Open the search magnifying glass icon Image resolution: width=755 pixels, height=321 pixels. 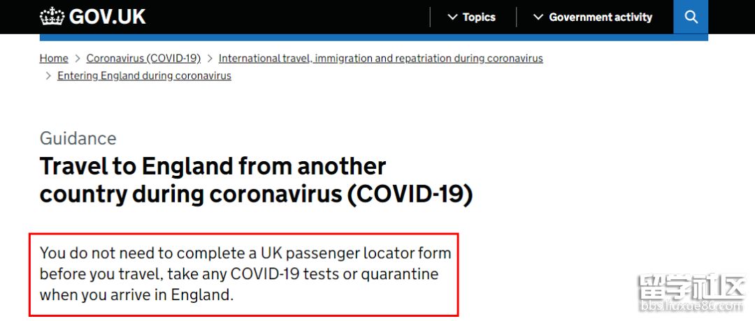point(691,17)
